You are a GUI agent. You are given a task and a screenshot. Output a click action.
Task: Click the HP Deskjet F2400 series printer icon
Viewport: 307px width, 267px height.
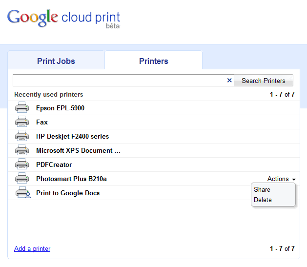tap(22, 136)
